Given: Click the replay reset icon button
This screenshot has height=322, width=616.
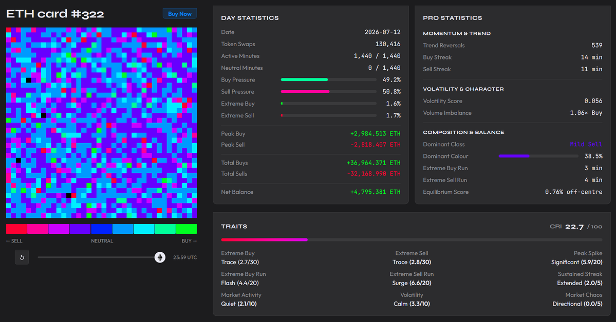Looking at the screenshot, I should tap(22, 257).
